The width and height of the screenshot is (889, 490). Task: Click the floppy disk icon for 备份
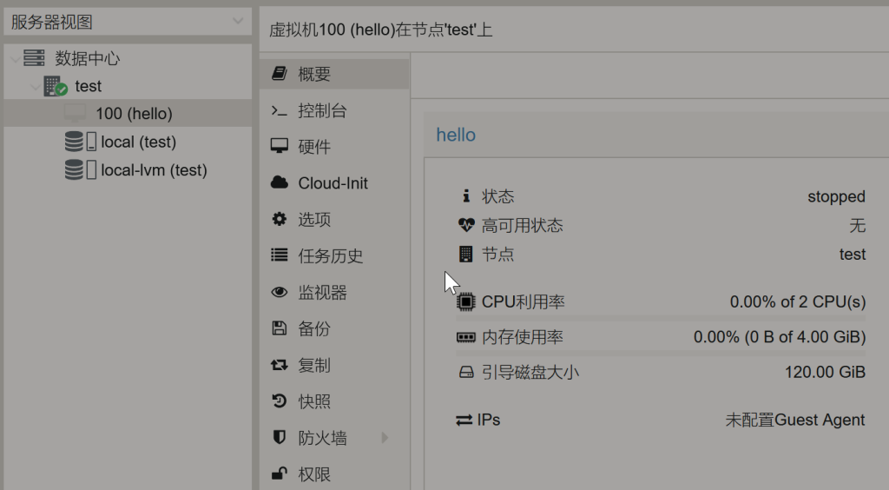[x=279, y=329]
